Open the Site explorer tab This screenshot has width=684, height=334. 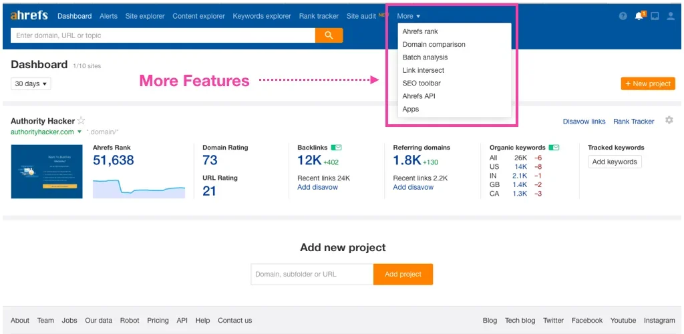click(144, 16)
